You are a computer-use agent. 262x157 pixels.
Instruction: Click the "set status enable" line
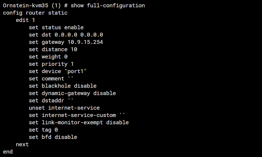click(x=56, y=27)
